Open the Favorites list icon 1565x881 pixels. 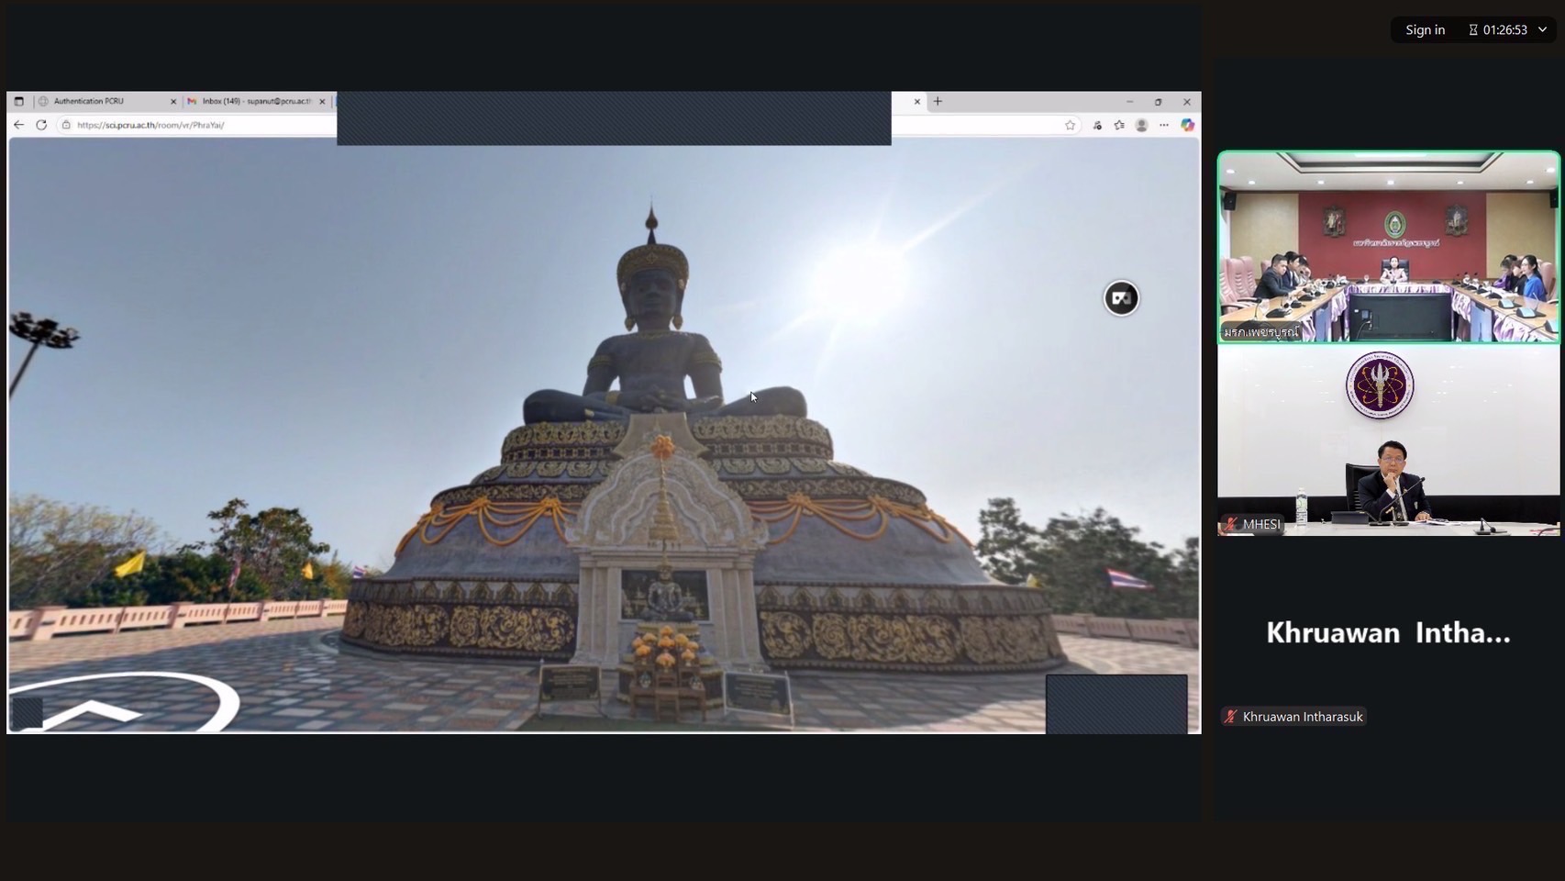coord(1119,125)
